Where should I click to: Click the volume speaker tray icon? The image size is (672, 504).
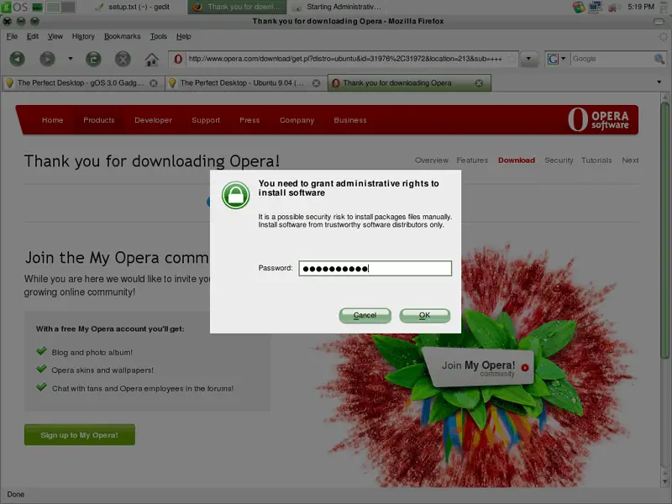tap(614, 8)
